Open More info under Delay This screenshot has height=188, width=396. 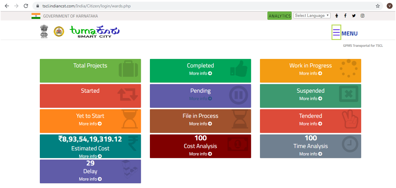[90, 179]
